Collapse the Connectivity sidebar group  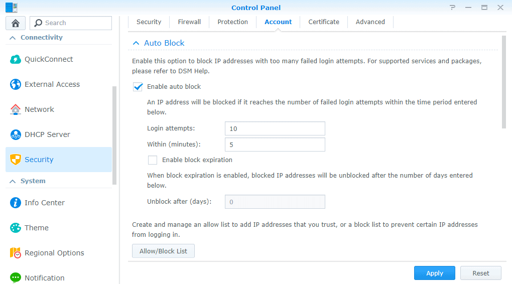13,38
